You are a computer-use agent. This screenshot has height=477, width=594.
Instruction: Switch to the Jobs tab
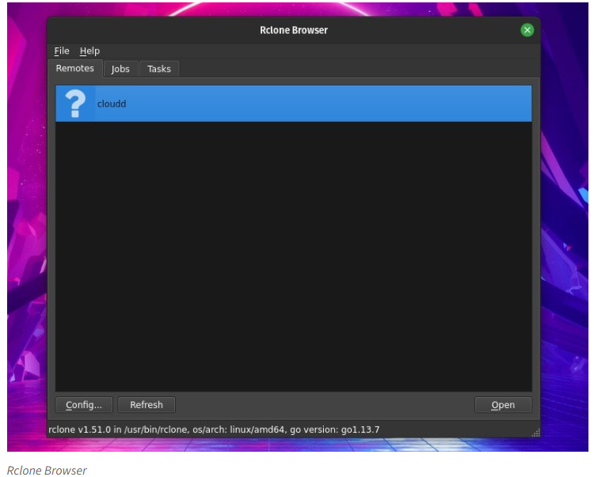point(120,69)
